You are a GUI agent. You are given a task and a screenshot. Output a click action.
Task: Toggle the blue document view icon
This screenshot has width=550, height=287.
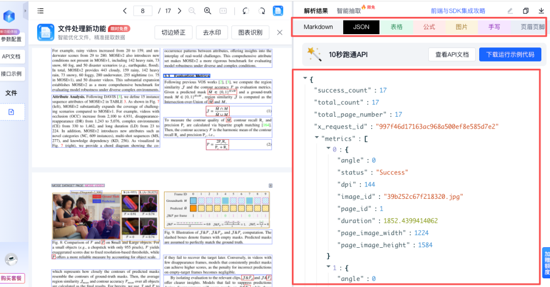pyautogui.click(x=278, y=11)
